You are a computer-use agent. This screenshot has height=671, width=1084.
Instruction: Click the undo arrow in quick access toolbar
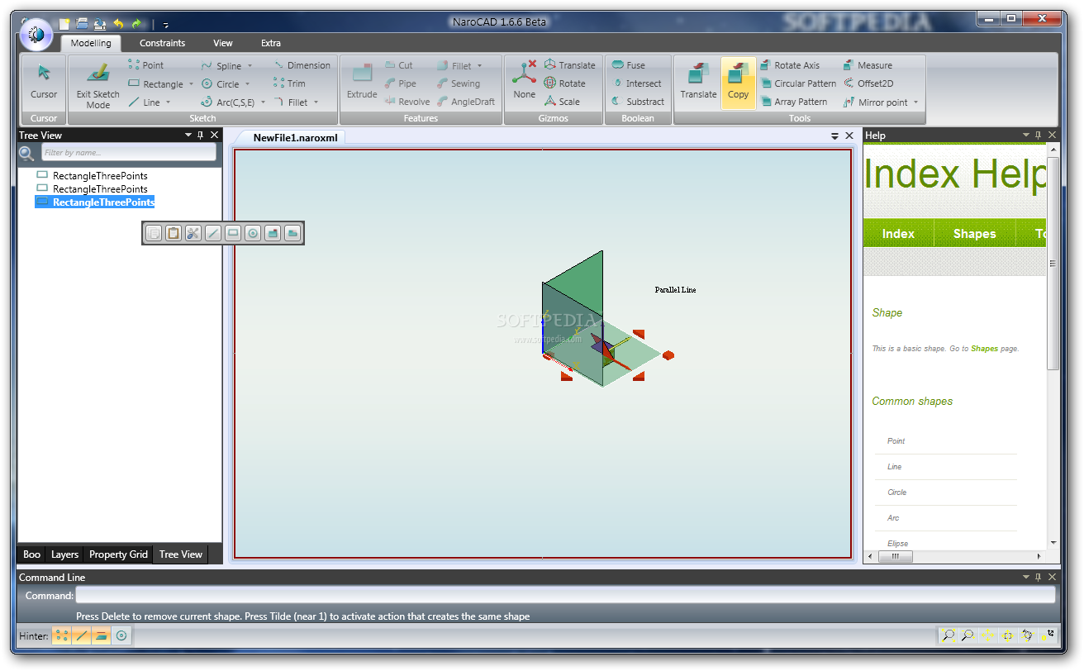[x=119, y=24]
